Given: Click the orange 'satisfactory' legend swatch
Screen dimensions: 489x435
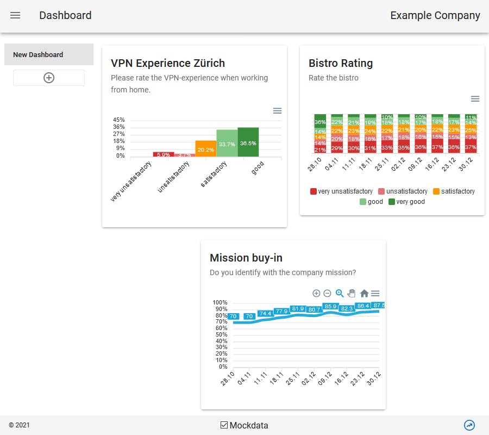Looking at the screenshot, I should tap(436, 191).
